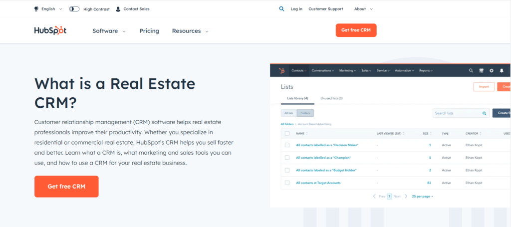Sort by NAME column arrows
This screenshot has height=227, width=511.
click(307, 134)
